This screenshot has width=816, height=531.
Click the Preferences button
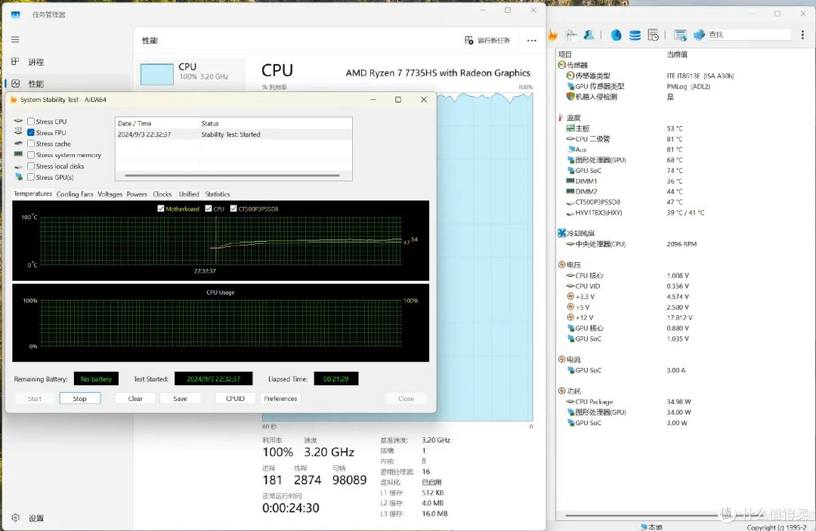click(x=280, y=398)
